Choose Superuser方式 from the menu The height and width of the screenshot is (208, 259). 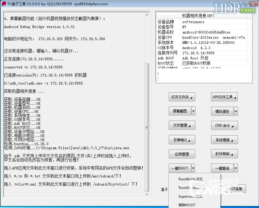pos(195,196)
